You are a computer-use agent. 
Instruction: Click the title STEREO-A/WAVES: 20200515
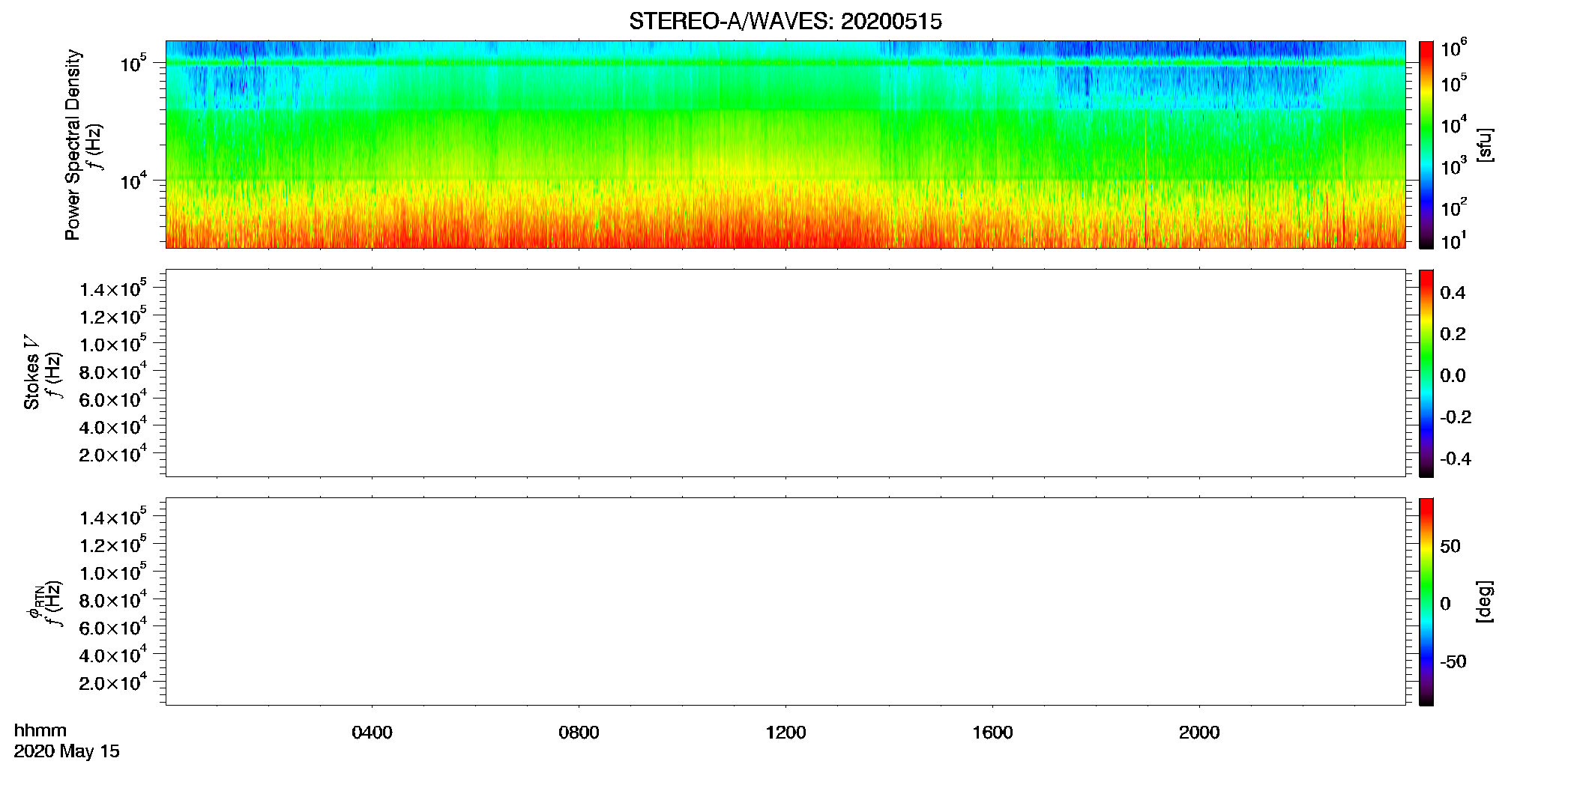(x=785, y=22)
